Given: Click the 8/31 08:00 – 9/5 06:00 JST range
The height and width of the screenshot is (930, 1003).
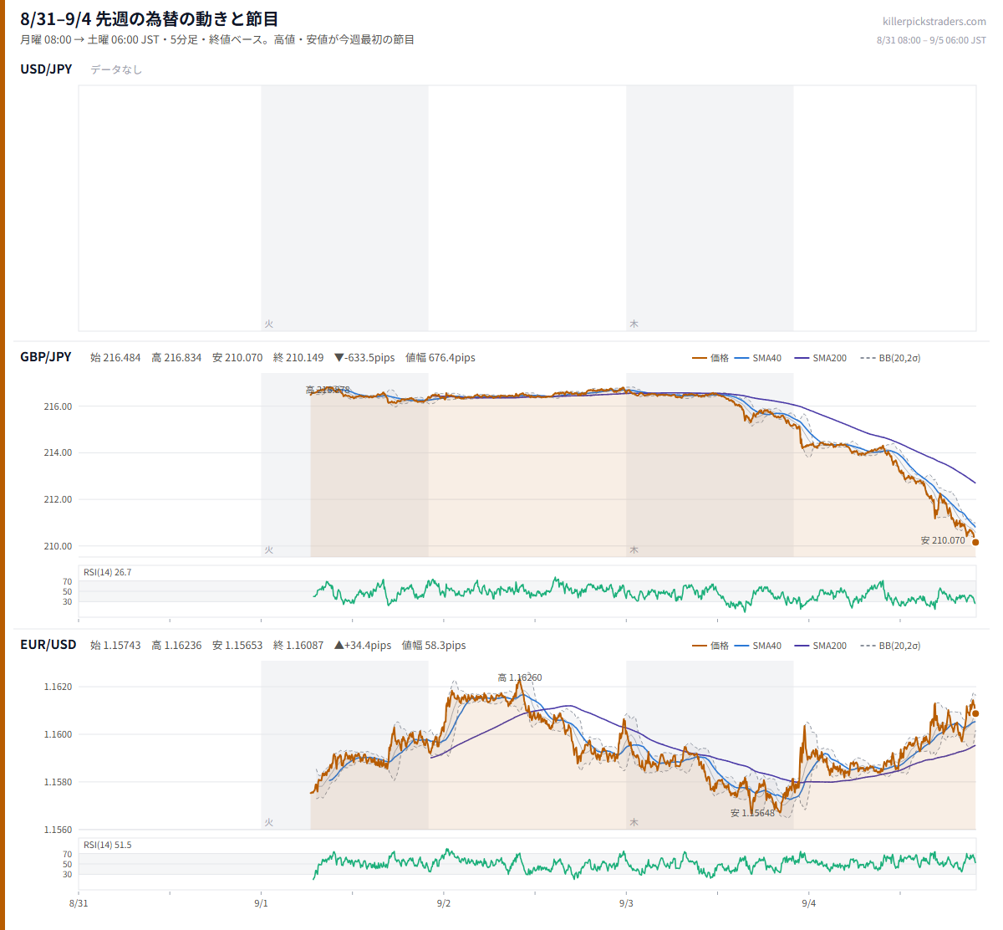Looking at the screenshot, I should pos(931,40).
